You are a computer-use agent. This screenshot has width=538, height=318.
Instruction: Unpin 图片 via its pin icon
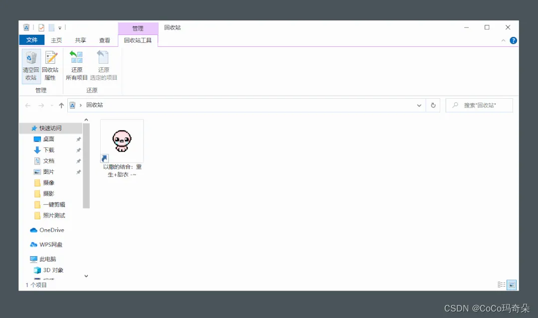pyautogui.click(x=79, y=172)
